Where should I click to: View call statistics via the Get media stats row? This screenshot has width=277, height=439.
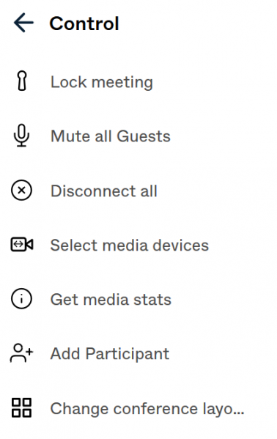pyautogui.click(x=138, y=299)
